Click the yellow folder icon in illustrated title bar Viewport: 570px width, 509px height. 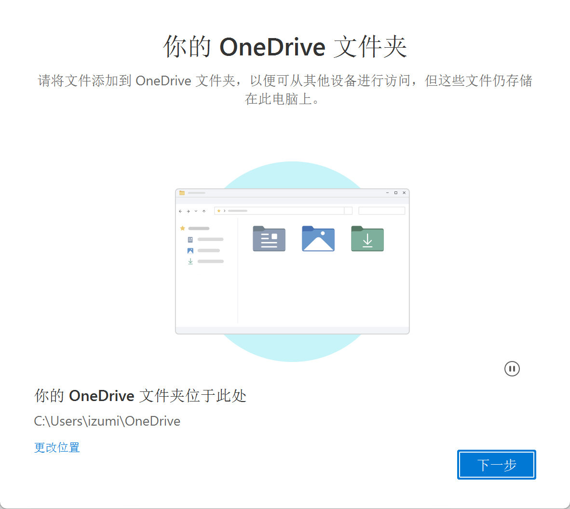click(x=182, y=193)
